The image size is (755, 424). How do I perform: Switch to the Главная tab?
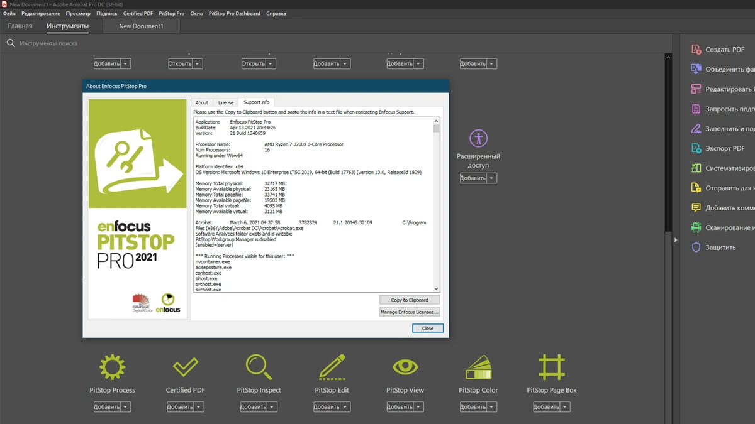[x=20, y=26]
